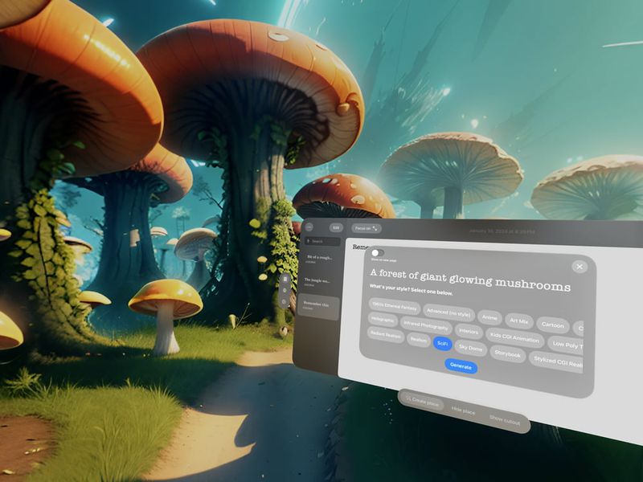
Task: Click the sparkle icon on the Create place button
Action: coord(408,398)
